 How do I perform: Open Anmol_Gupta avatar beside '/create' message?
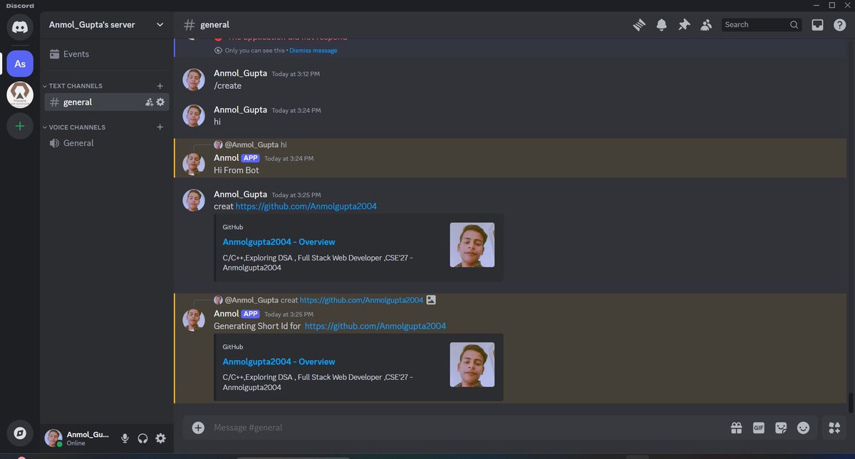click(194, 80)
